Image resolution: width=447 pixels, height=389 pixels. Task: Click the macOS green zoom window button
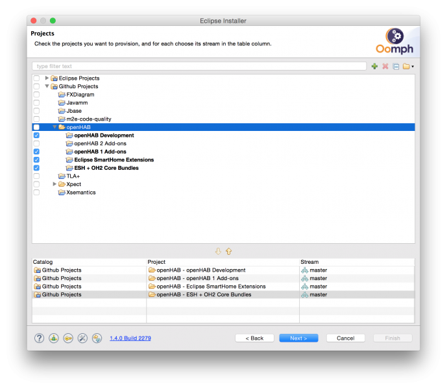(53, 21)
